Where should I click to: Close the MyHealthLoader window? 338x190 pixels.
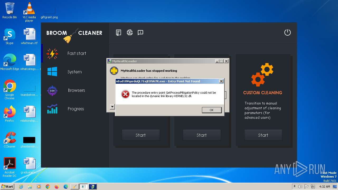tap(226, 61)
